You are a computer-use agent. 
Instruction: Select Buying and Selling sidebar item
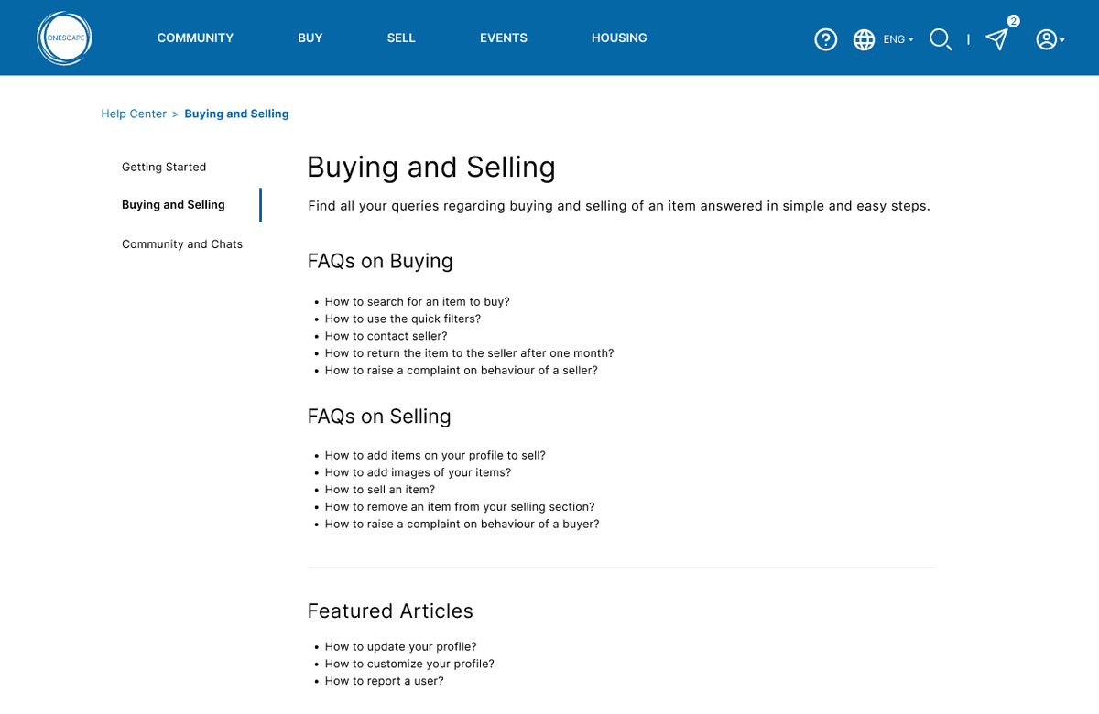point(173,205)
